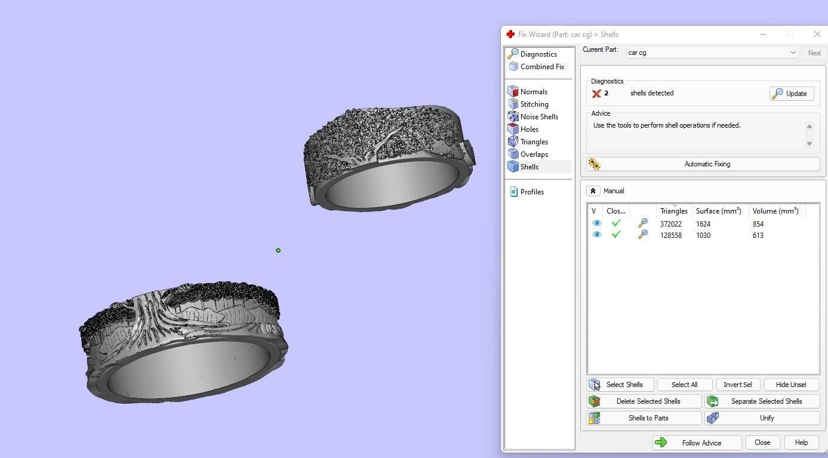Screen dimensions: 828x458
Task: Click the green point marker in the viewport
Action: coord(278,250)
